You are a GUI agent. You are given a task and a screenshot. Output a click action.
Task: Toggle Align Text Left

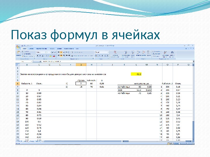click(x=59, y=56)
